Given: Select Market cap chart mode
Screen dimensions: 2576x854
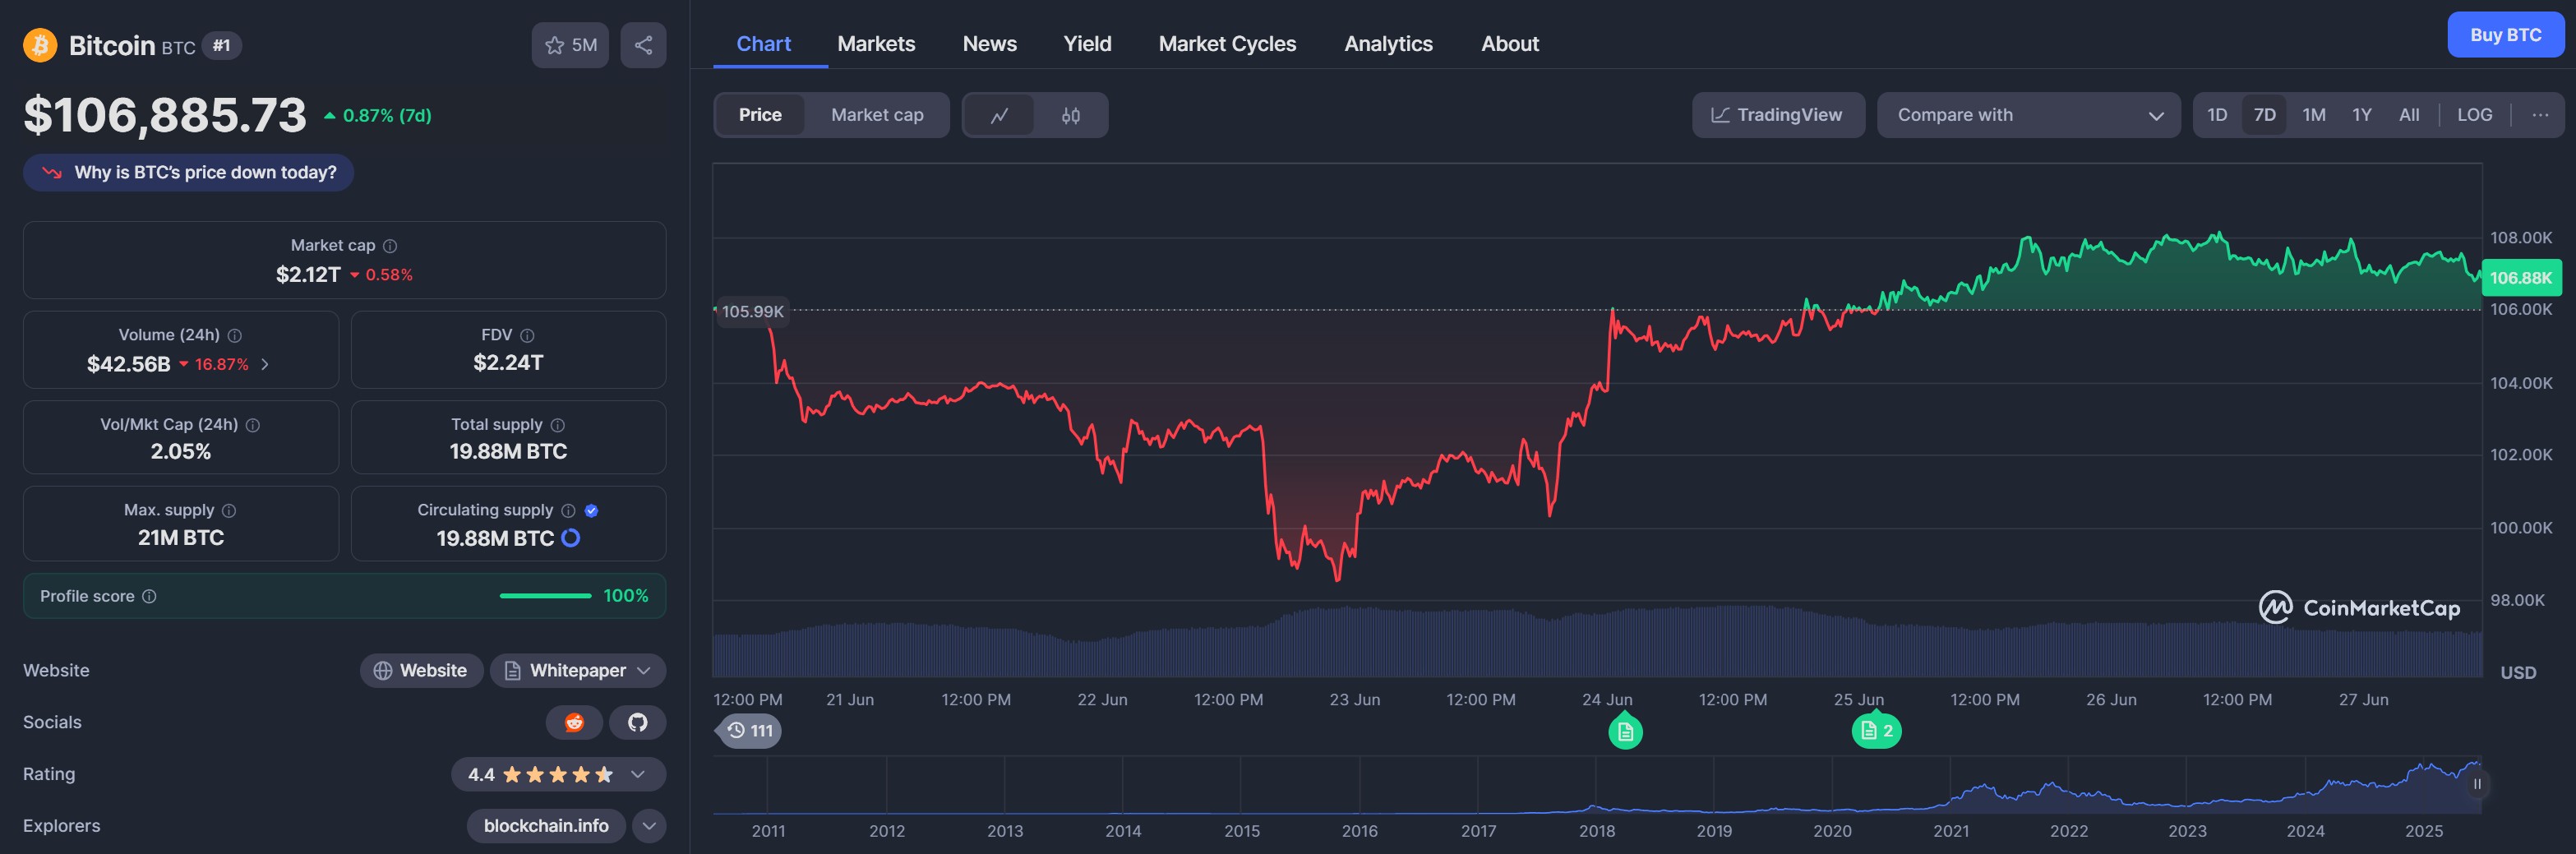Looking at the screenshot, I should point(877,115).
